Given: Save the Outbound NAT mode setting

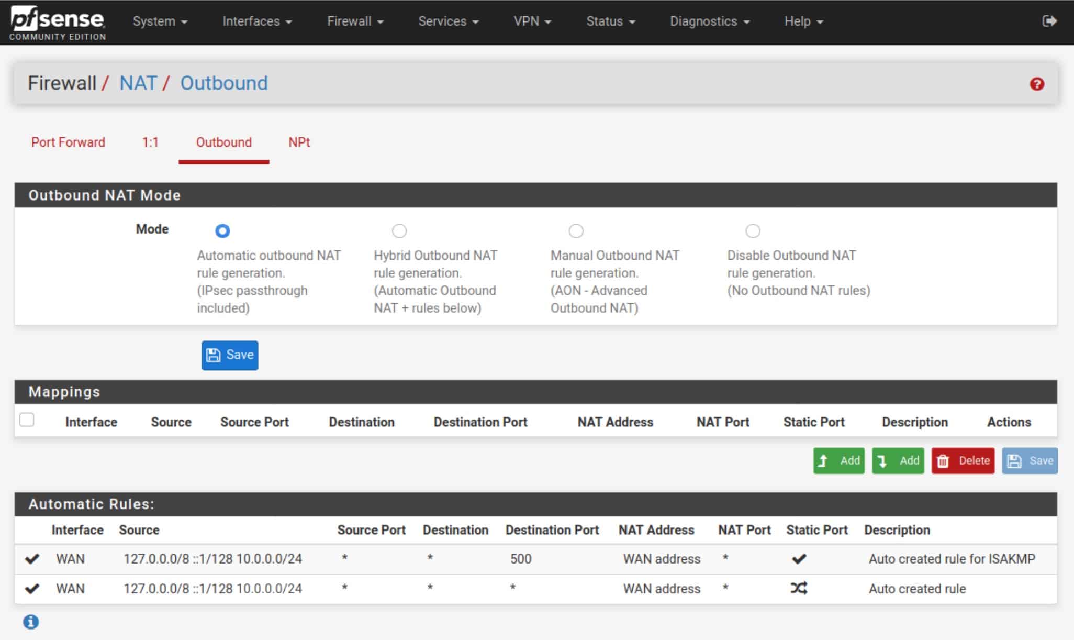Looking at the screenshot, I should coord(230,355).
